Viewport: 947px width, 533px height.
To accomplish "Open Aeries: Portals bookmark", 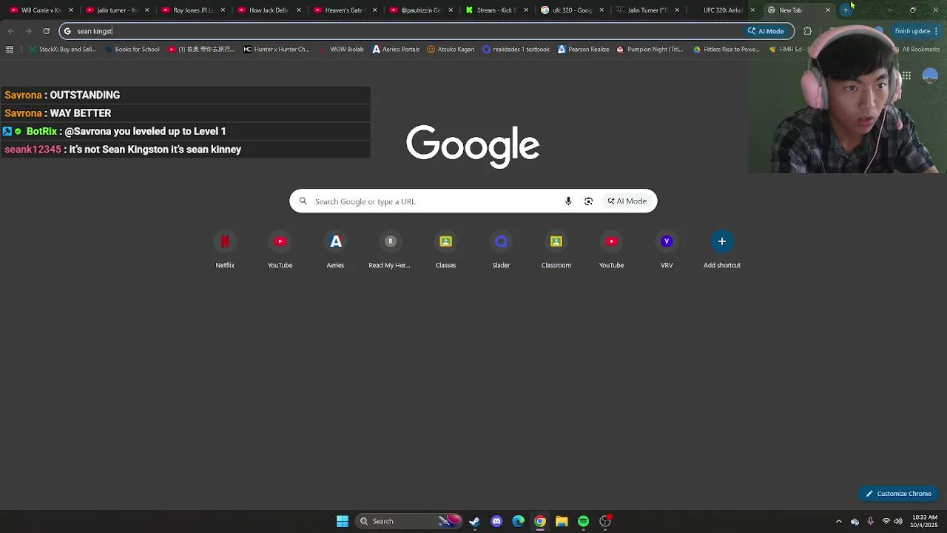I will (396, 50).
